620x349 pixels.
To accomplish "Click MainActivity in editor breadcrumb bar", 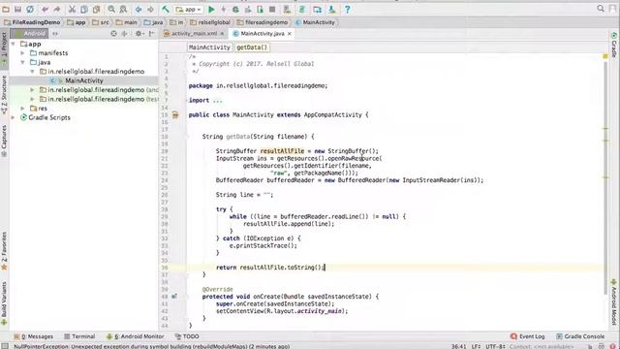I will pos(209,48).
